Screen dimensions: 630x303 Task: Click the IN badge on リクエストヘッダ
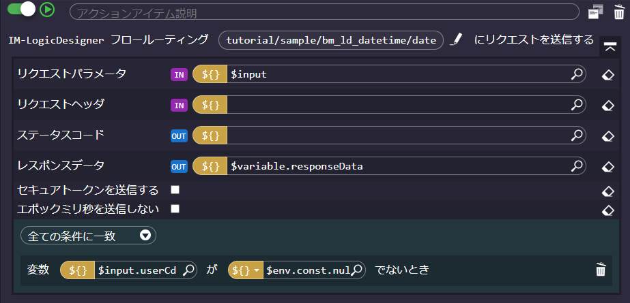179,106
